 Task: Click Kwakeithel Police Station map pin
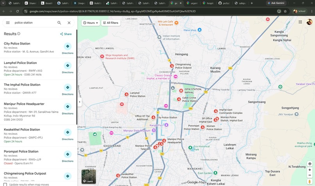pyautogui.click(x=118, y=175)
